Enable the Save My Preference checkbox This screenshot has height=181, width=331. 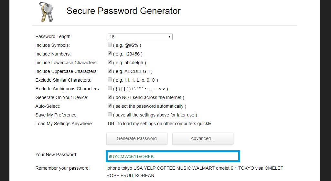[110, 115]
